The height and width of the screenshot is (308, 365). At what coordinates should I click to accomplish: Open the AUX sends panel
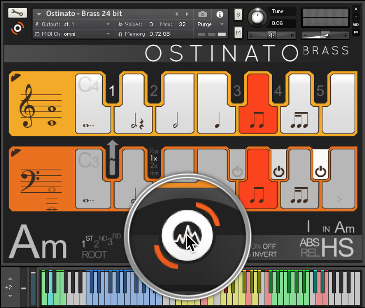point(356,24)
